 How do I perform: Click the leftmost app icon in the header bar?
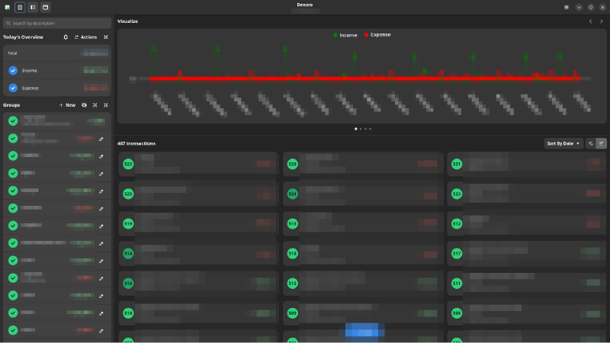[8, 7]
